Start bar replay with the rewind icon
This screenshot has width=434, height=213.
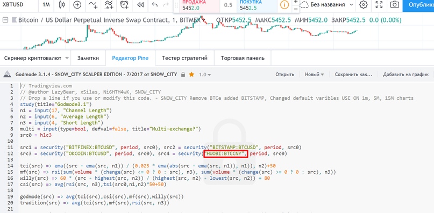click(x=140, y=5)
